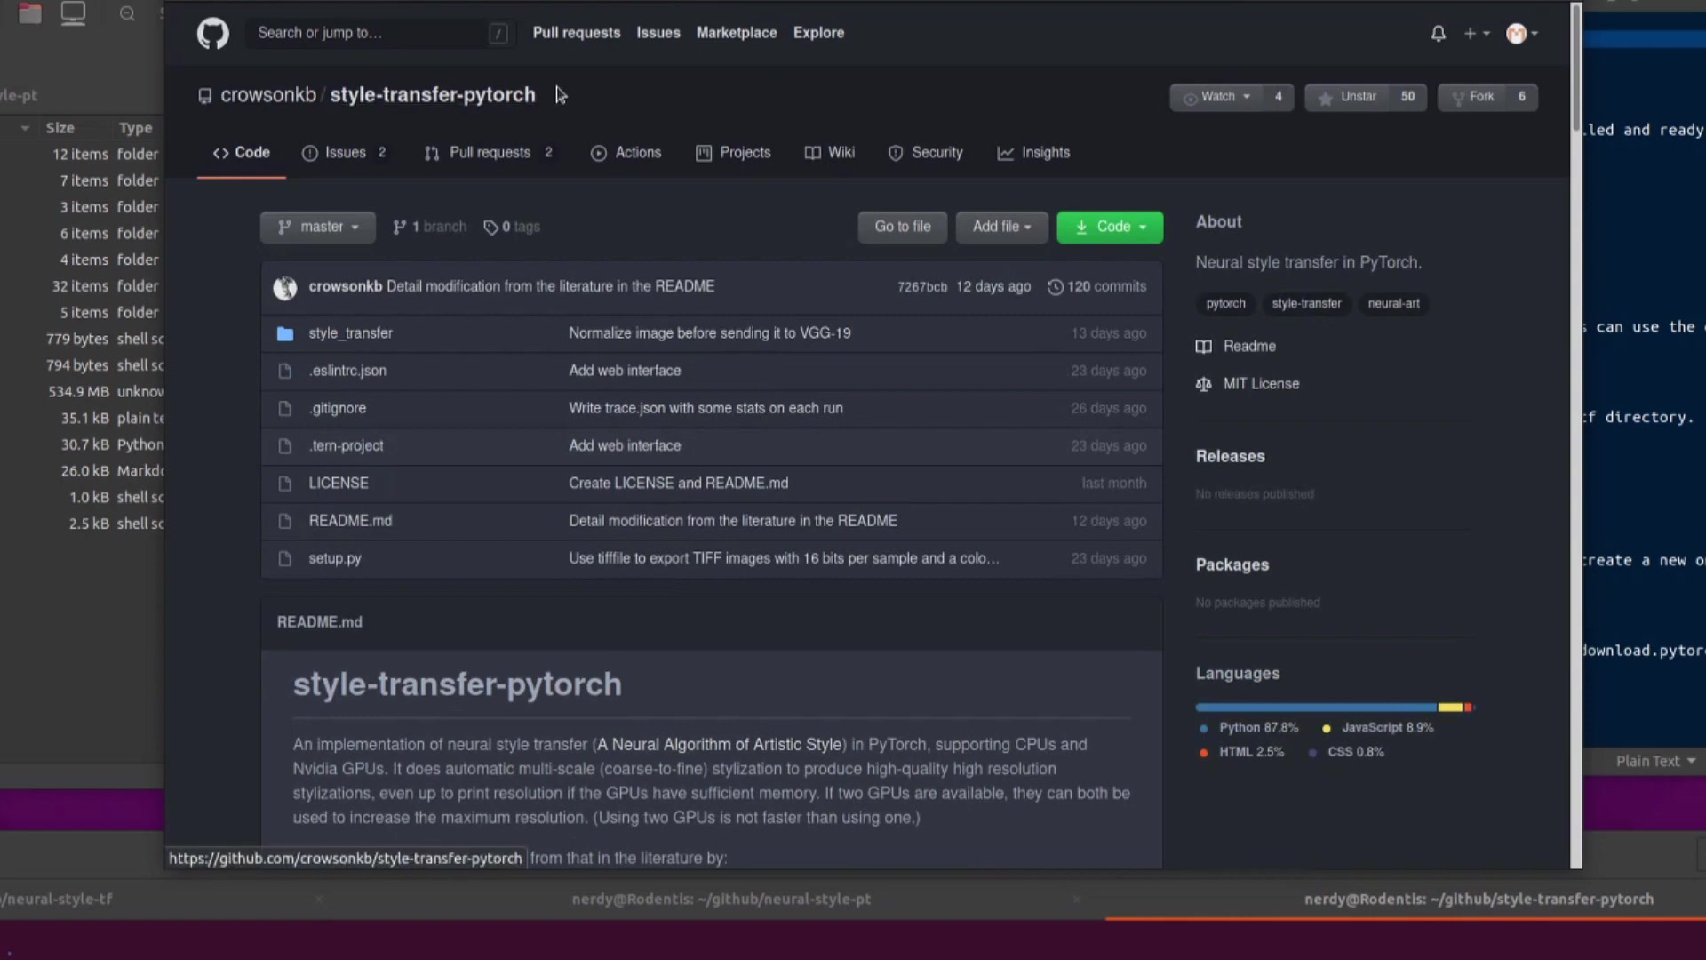Click the blue Python segment of languages bar

[1316, 708]
